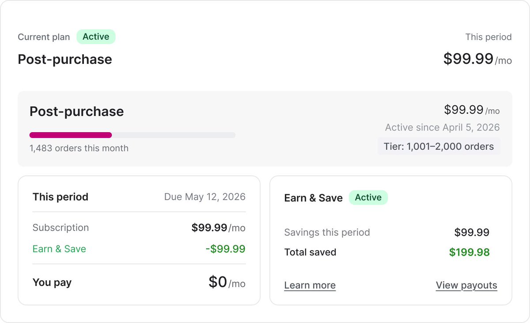This screenshot has width=530, height=323.
Task: Select the Tier: 1,001–2,000 orders chip
Action: (x=439, y=146)
